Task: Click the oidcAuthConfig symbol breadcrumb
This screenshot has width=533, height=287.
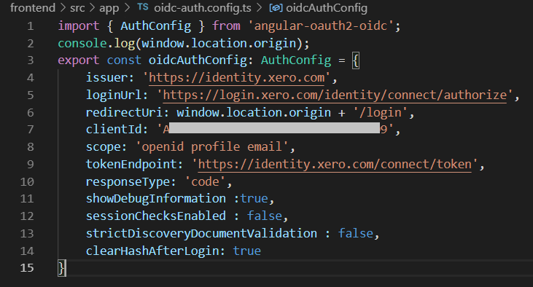Action: 327,8
